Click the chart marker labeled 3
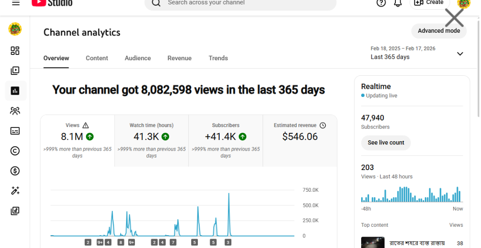Viewport: 481px width, 248px height. click(x=228, y=242)
